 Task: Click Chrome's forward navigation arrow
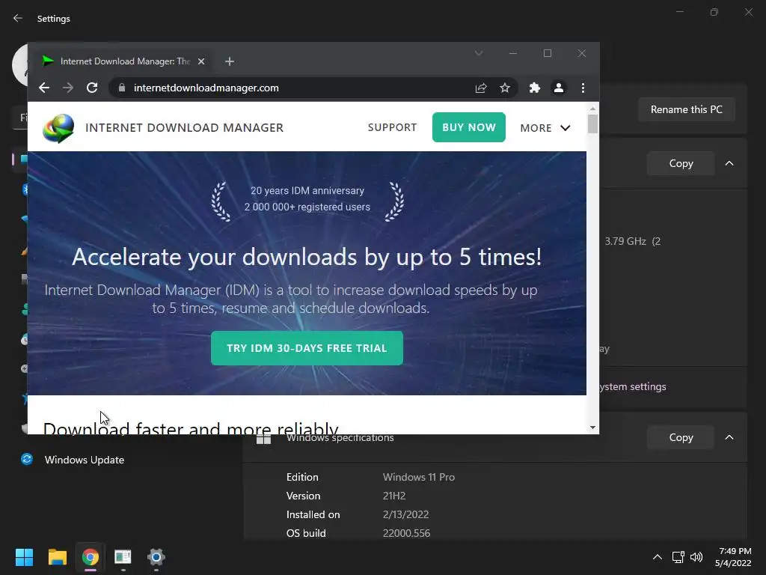click(68, 88)
